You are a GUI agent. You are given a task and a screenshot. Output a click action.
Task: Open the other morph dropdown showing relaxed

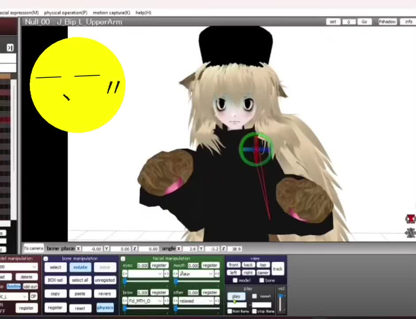196,301
